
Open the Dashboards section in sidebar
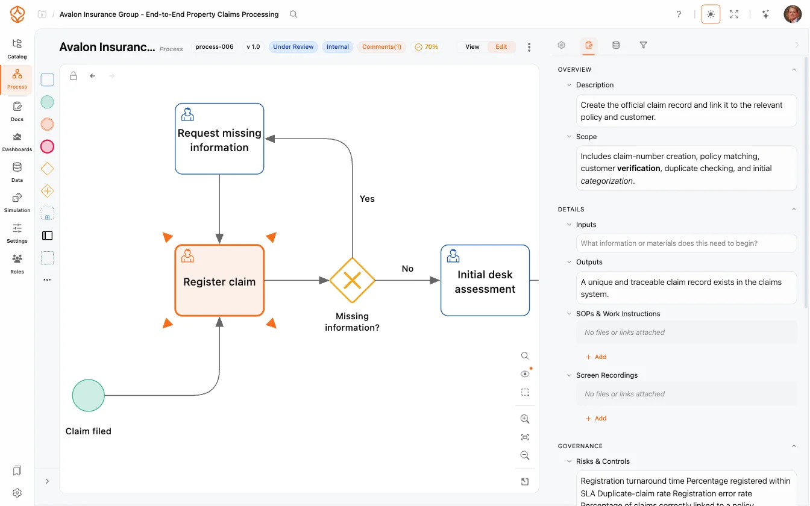[x=17, y=142]
